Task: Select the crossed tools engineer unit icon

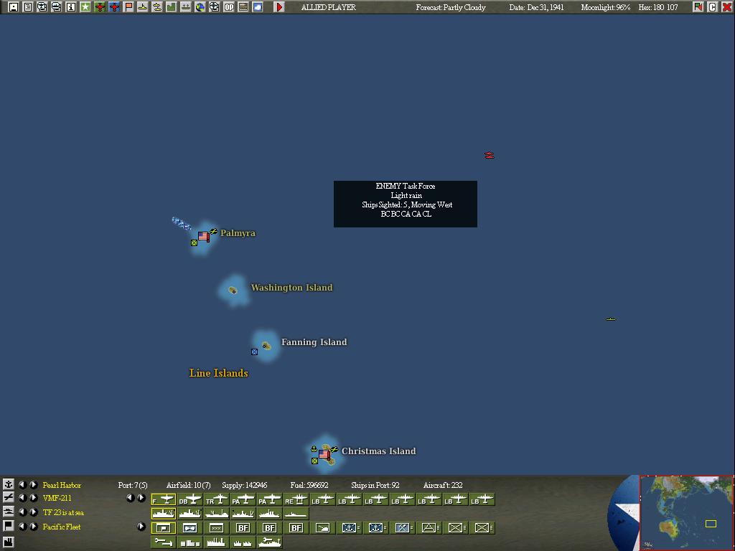Action: coord(402,528)
